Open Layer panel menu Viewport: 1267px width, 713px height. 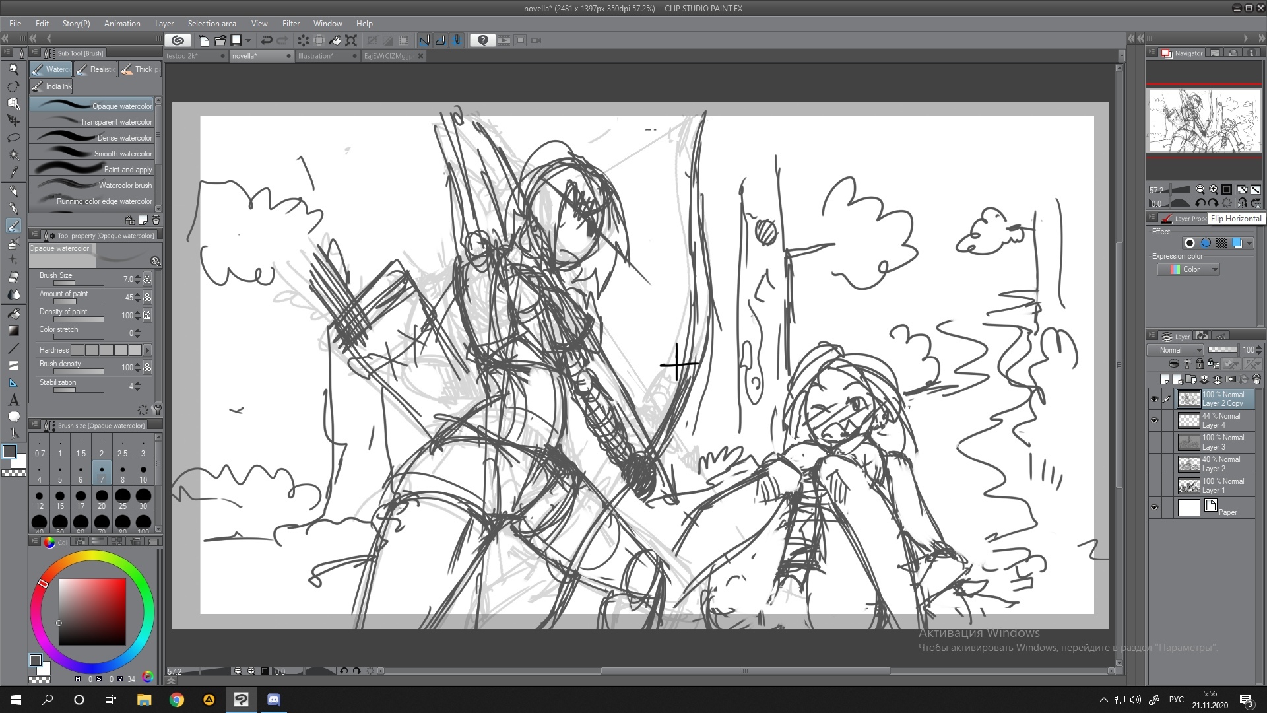click(1152, 336)
